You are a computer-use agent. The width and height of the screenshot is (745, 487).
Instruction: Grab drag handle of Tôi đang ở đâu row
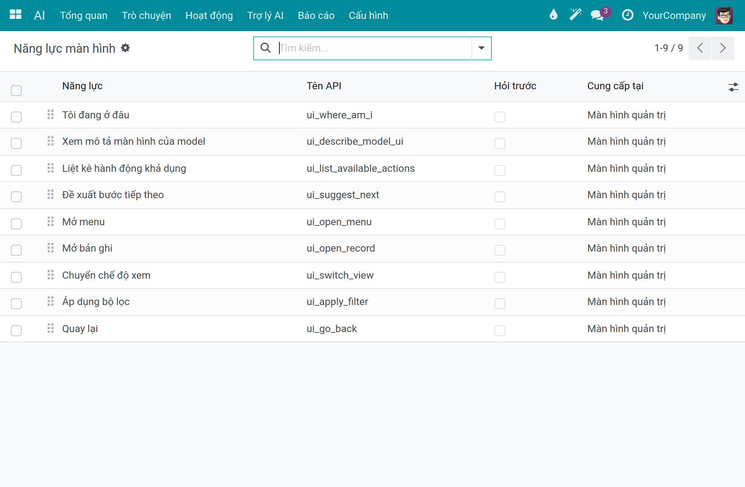50,115
